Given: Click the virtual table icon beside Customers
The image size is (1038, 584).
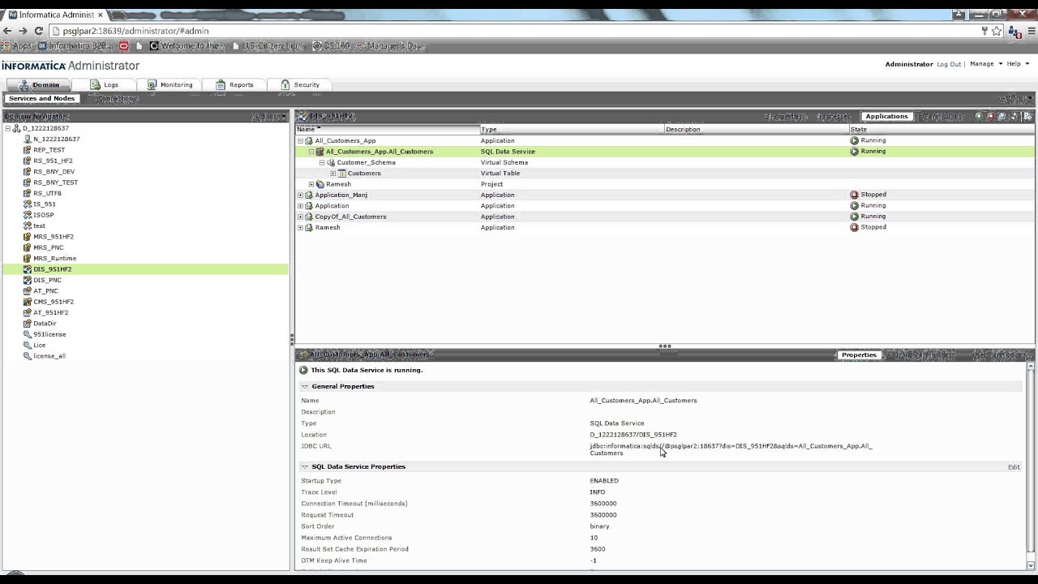Looking at the screenshot, I should point(342,174).
